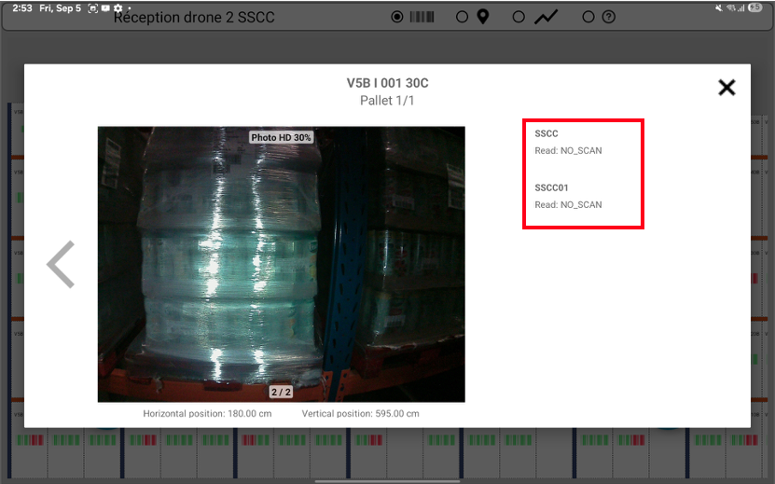The height and width of the screenshot is (484, 775).
Task: Tap the battery indicator in status bar
Action: click(754, 7)
